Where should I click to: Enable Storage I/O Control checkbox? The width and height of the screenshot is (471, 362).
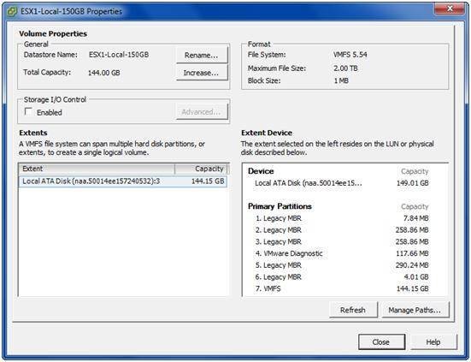(28, 112)
